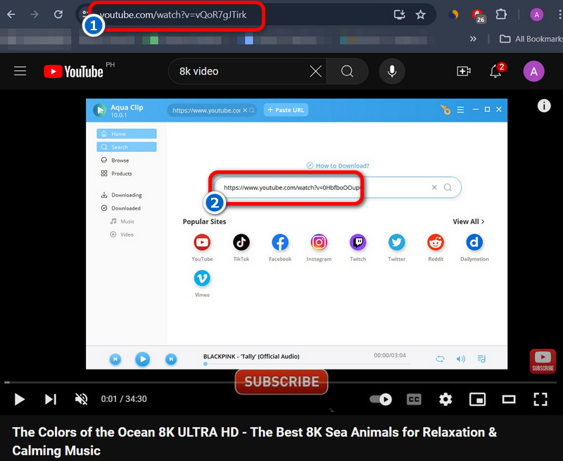The height and width of the screenshot is (461, 563).
Task: Open Chrome profile avatar A in toolbar
Action: pyautogui.click(x=536, y=15)
